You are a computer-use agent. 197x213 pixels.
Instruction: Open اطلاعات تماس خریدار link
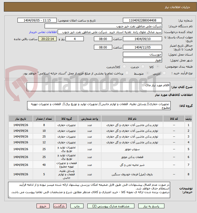[43, 32]
